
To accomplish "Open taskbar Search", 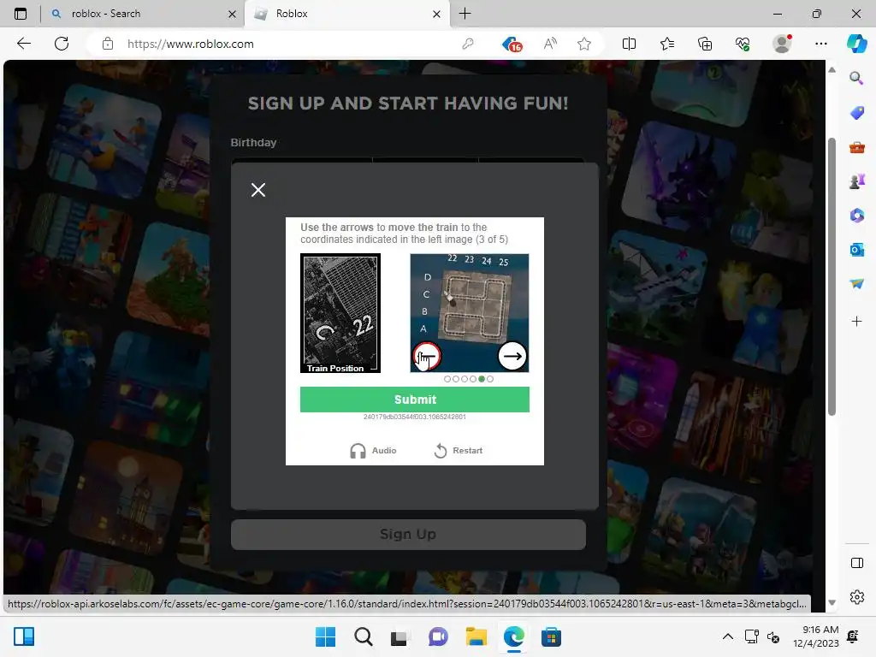I will click(x=363, y=636).
